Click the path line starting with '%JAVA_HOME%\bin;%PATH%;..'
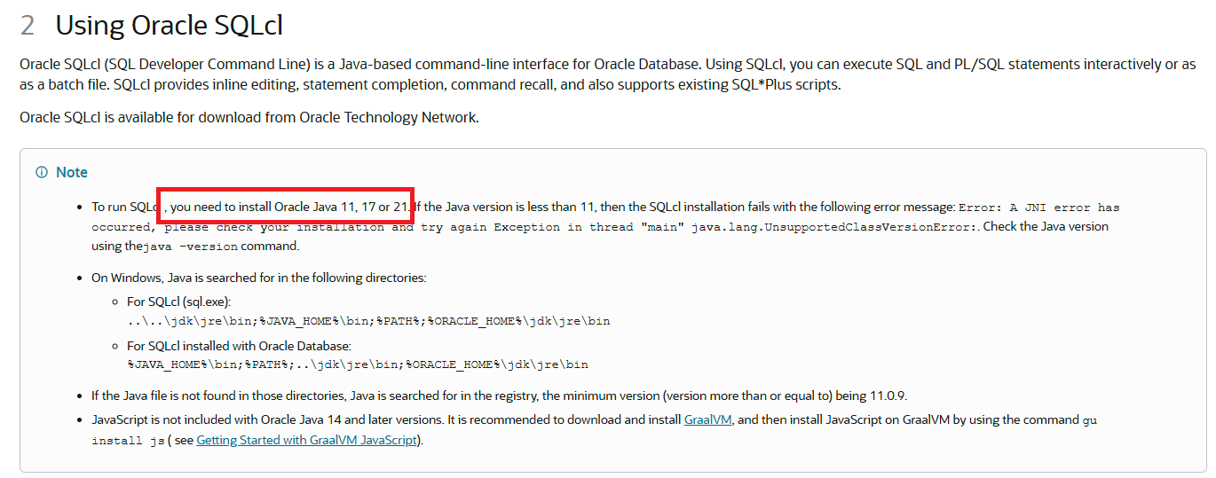Screen dimensions: 1216x478 click(x=358, y=364)
